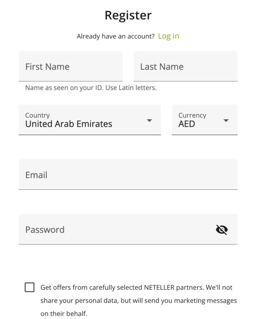254x319 pixels.
Task: Select the Email input field
Action: coord(128,174)
